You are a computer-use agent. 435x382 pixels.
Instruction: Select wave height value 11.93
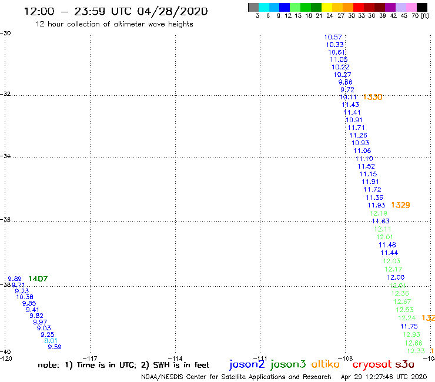376,205
